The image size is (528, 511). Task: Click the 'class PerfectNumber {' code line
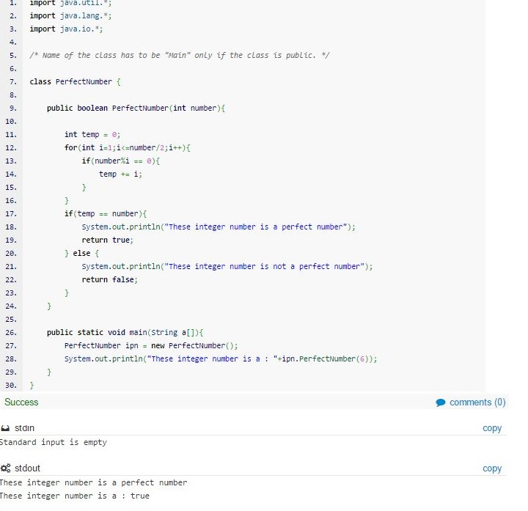coord(75,82)
